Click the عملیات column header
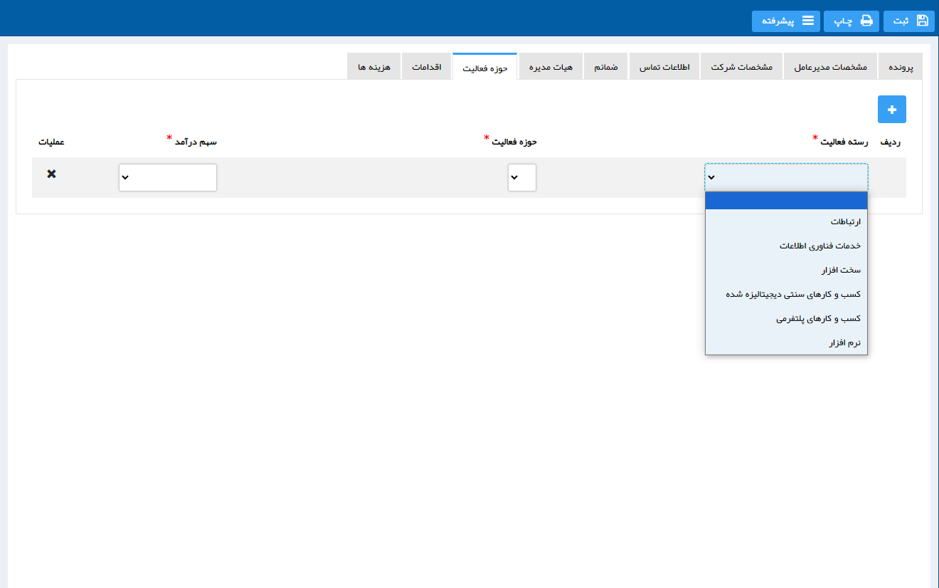This screenshot has width=939, height=588. pos(51,142)
